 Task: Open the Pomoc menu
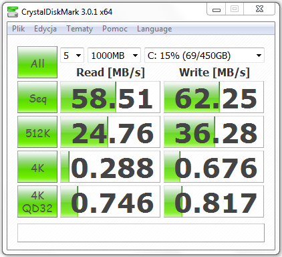115,29
